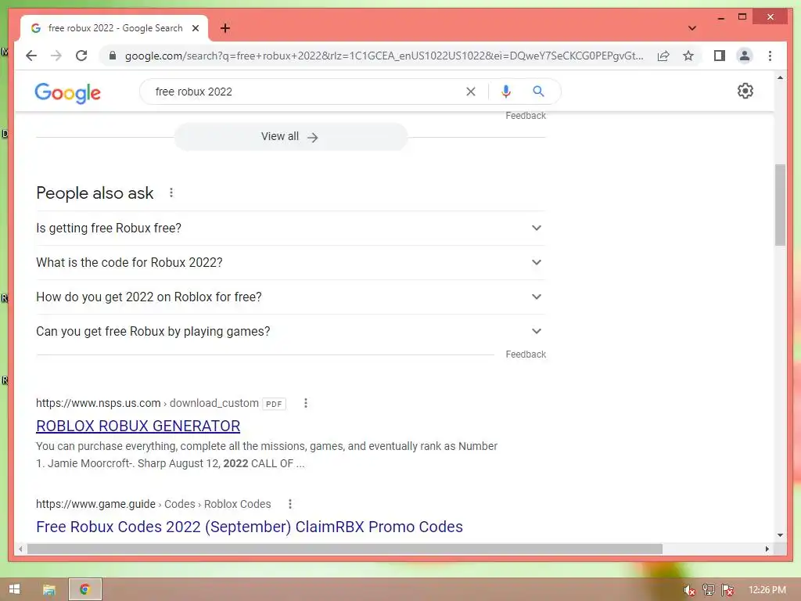The width and height of the screenshot is (801, 601).
Task: Open 'Free Robux Codes 2022 (September)' result
Action: 250,527
